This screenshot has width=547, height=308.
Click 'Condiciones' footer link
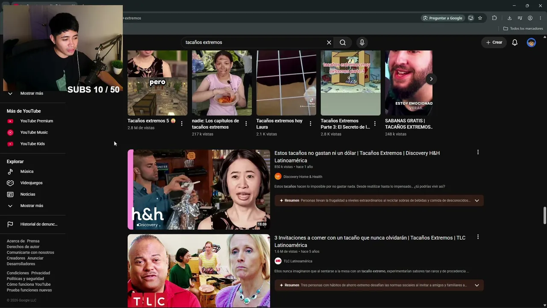(18, 273)
